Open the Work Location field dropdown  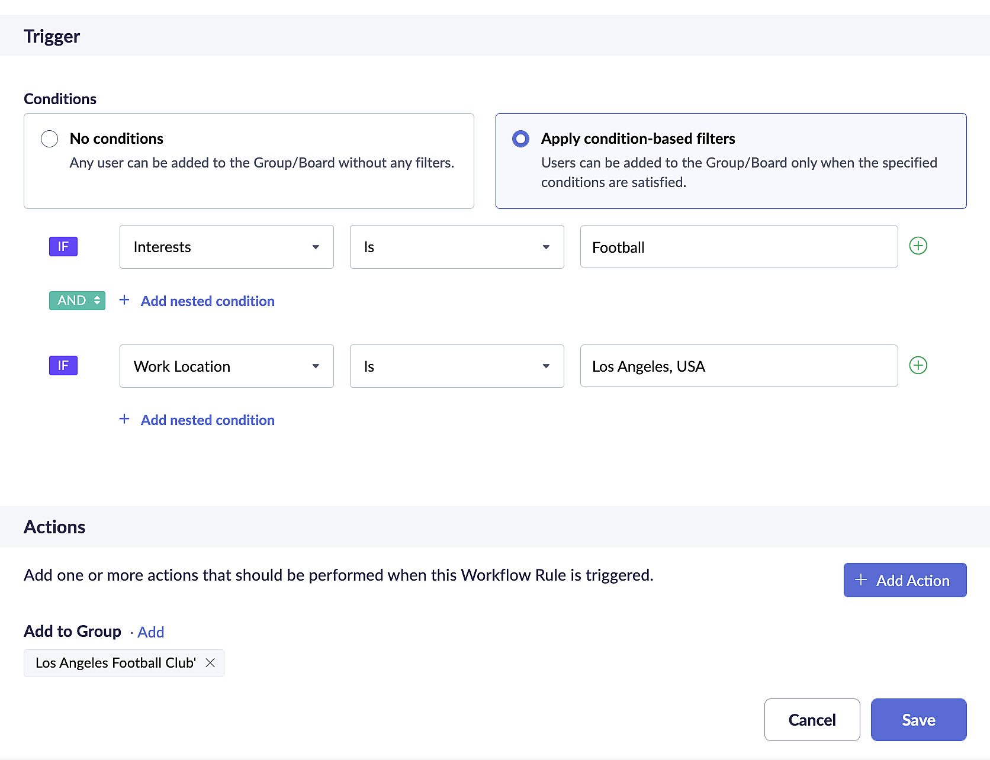[x=226, y=366]
